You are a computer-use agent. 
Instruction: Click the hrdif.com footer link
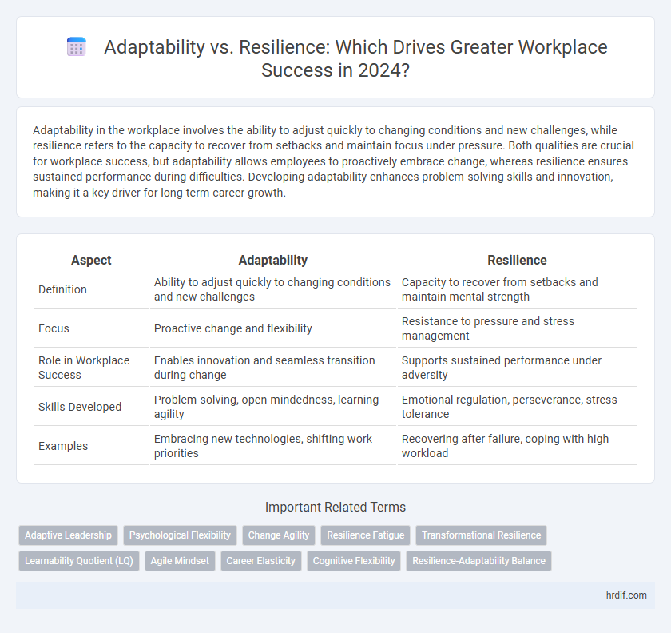[626, 595]
